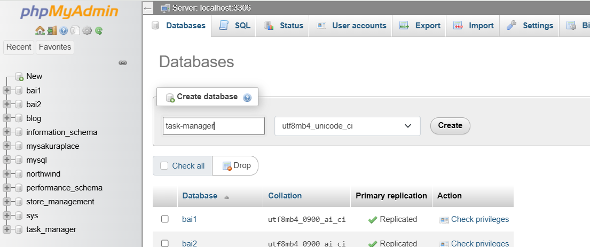The height and width of the screenshot is (247, 590).
Task: Switch to the Databases tab
Action: [x=178, y=26]
